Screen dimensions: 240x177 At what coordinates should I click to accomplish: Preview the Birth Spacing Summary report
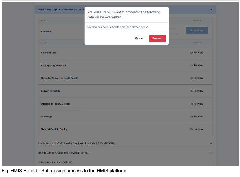point(197,66)
